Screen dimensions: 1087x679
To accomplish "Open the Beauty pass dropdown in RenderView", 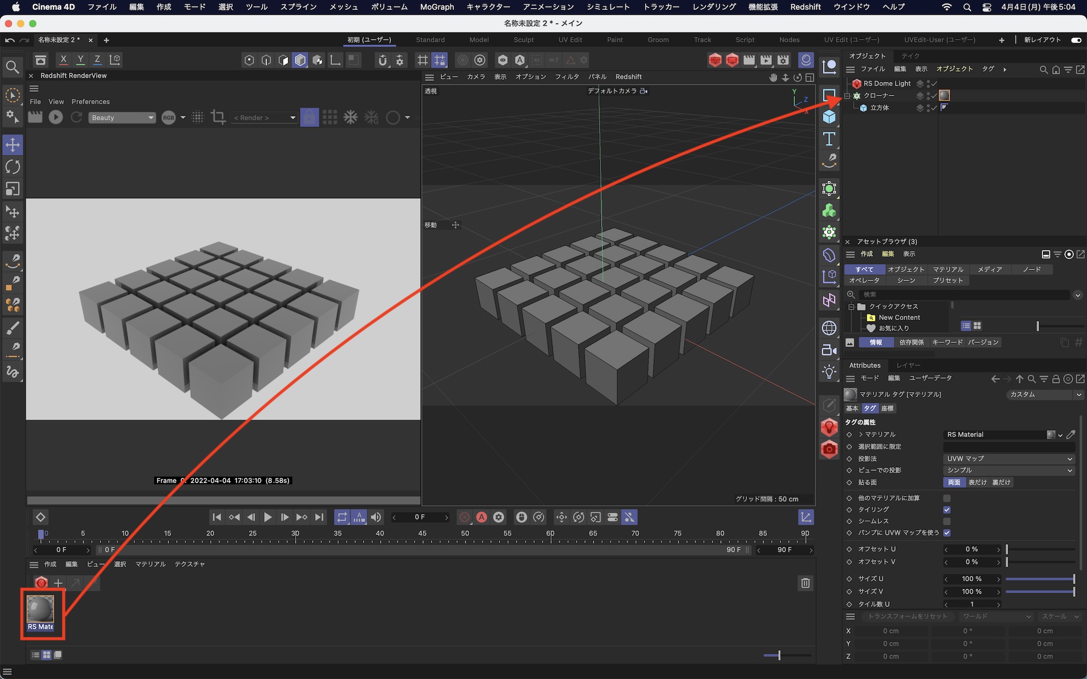I will coord(122,117).
